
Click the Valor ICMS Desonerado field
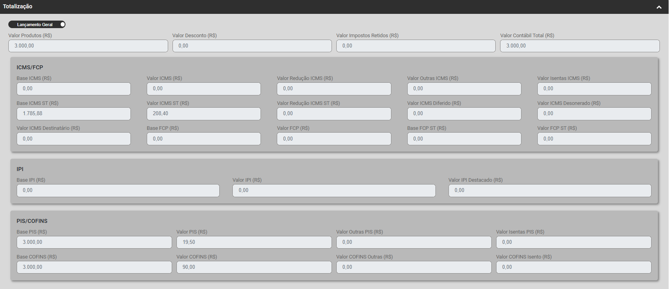click(x=594, y=114)
